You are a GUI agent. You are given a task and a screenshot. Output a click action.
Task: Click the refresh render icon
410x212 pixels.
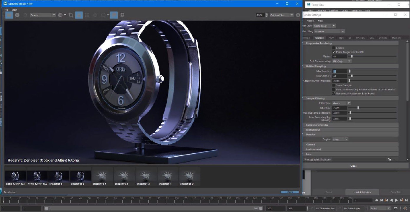click(25, 15)
